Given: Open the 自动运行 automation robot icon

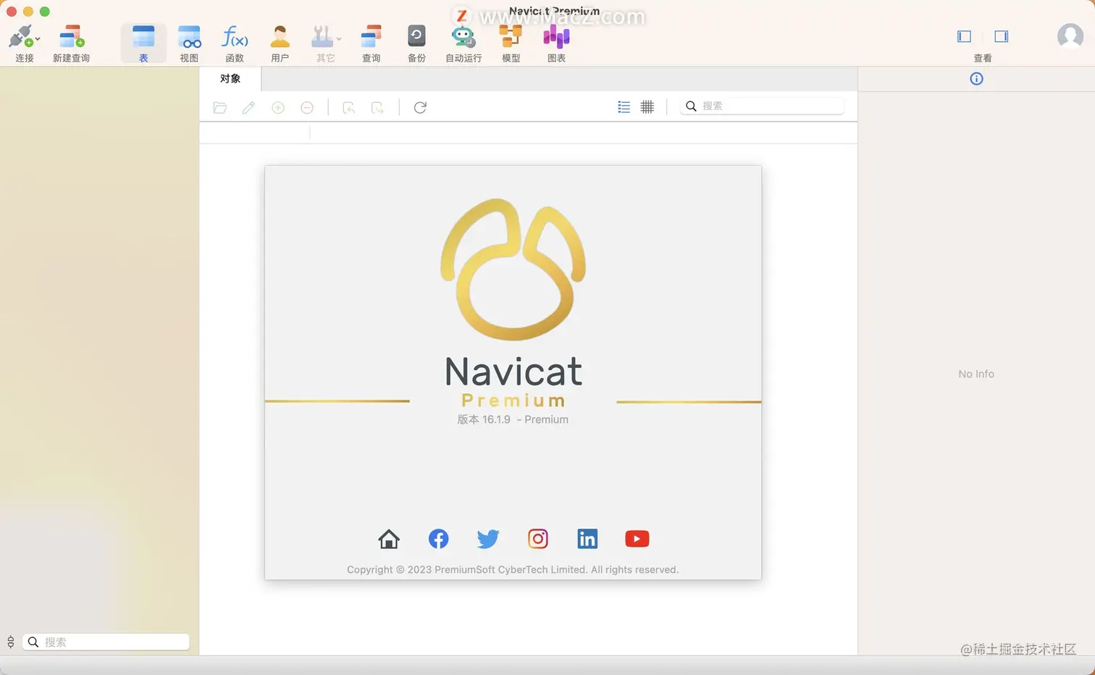Looking at the screenshot, I should click(x=463, y=36).
